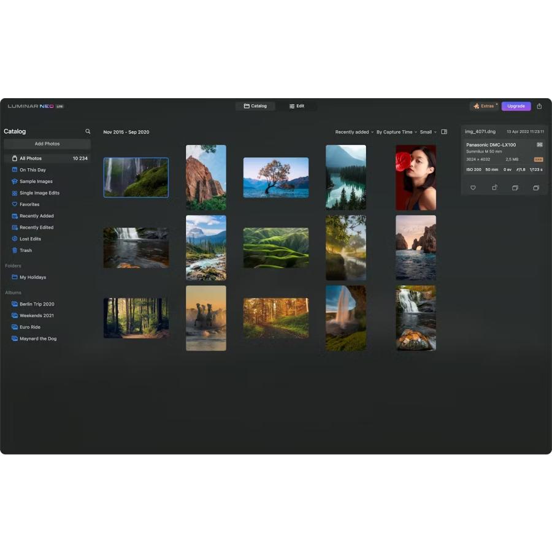Open the rotate icon in the info panel
The width and height of the screenshot is (552, 552).
(x=494, y=188)
